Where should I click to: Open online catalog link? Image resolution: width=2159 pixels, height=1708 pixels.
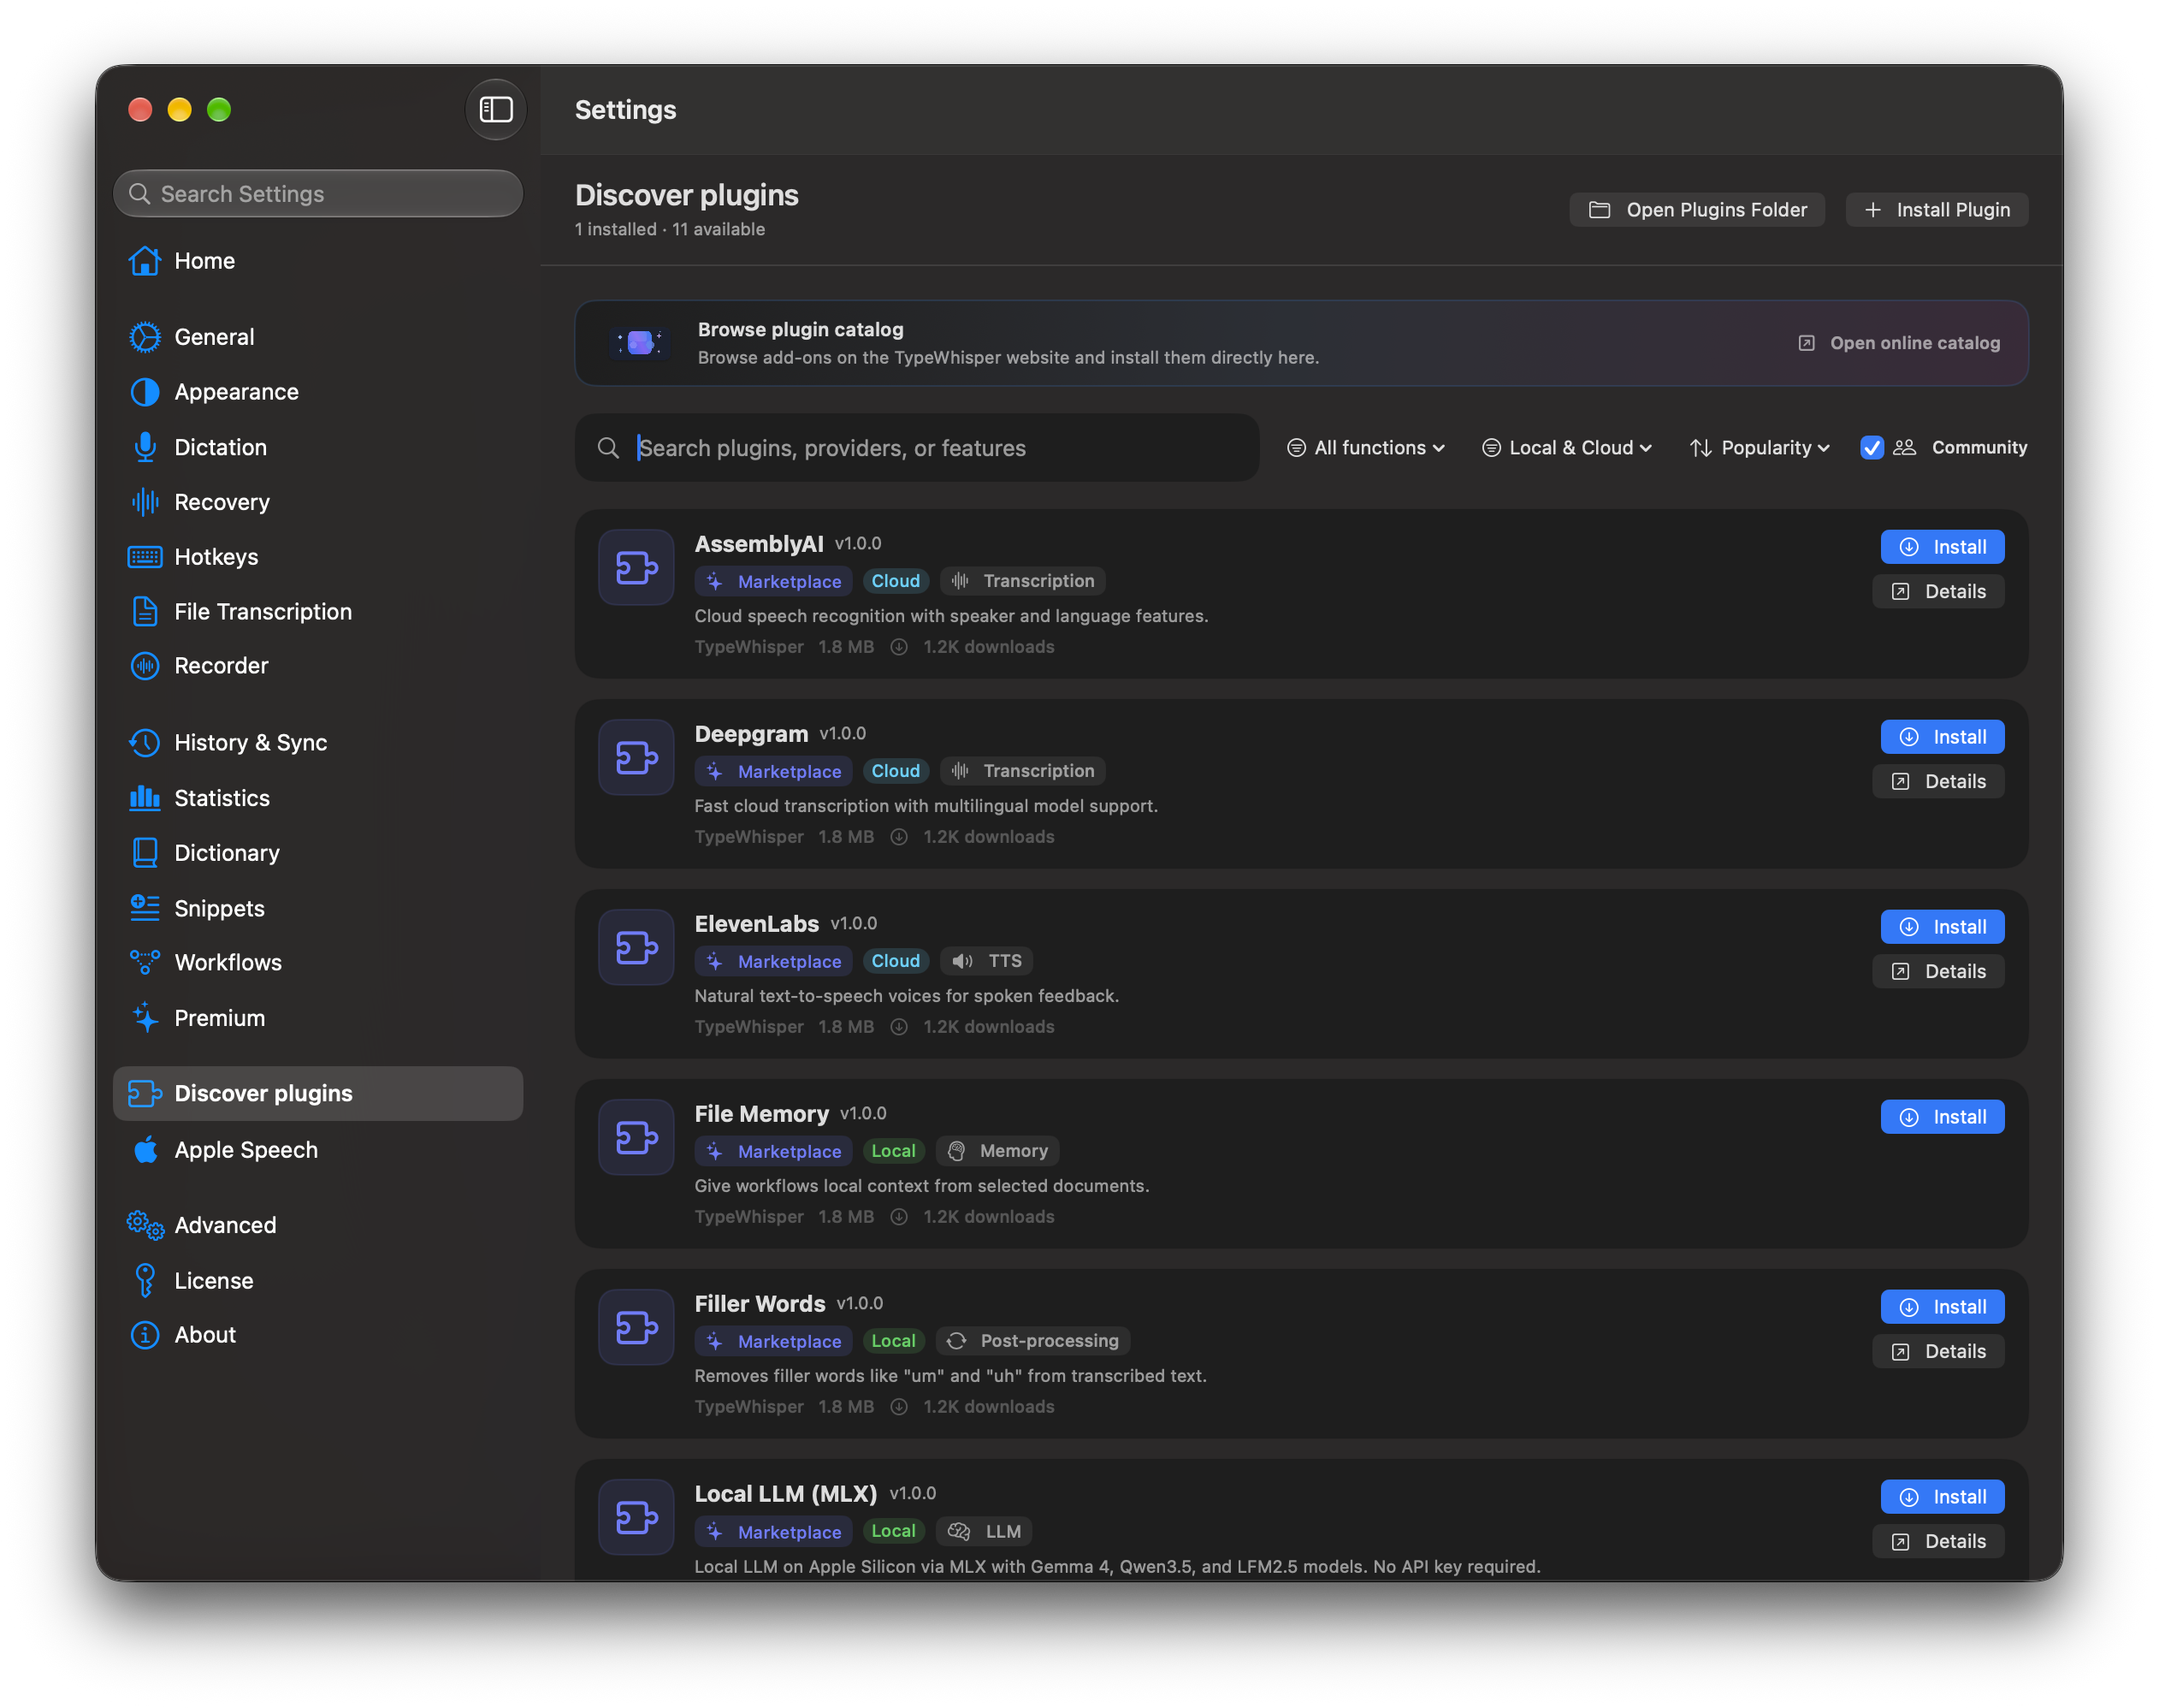coord(1898,343)
